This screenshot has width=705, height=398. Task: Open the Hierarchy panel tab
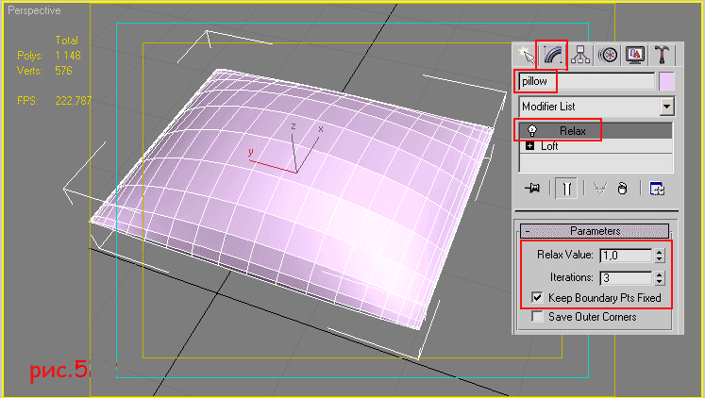pyautogui.click(x=579, y=55)
